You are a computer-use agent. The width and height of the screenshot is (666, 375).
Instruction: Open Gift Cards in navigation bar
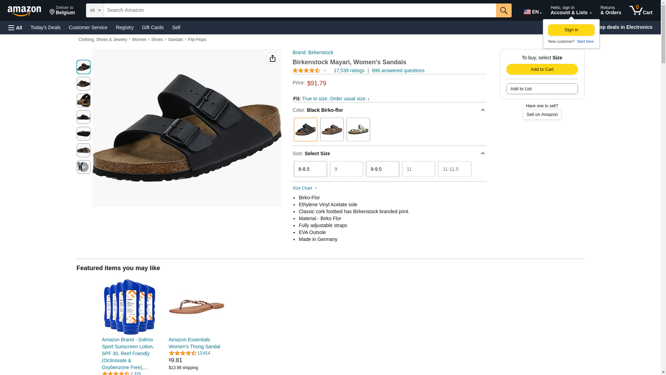point(153,27)
